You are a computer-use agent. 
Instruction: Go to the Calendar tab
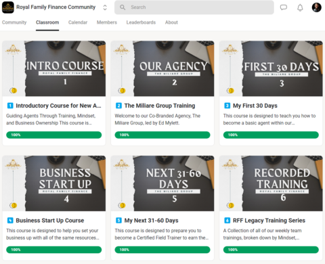click(78, 22)
